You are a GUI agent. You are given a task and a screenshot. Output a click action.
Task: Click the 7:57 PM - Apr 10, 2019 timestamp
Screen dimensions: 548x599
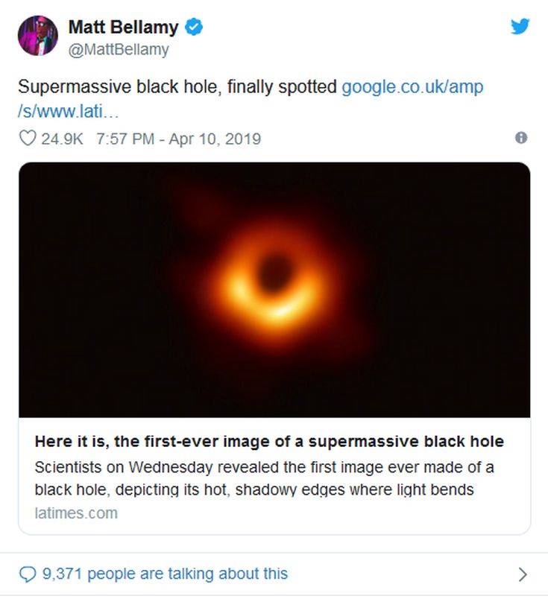pos(179,139)
